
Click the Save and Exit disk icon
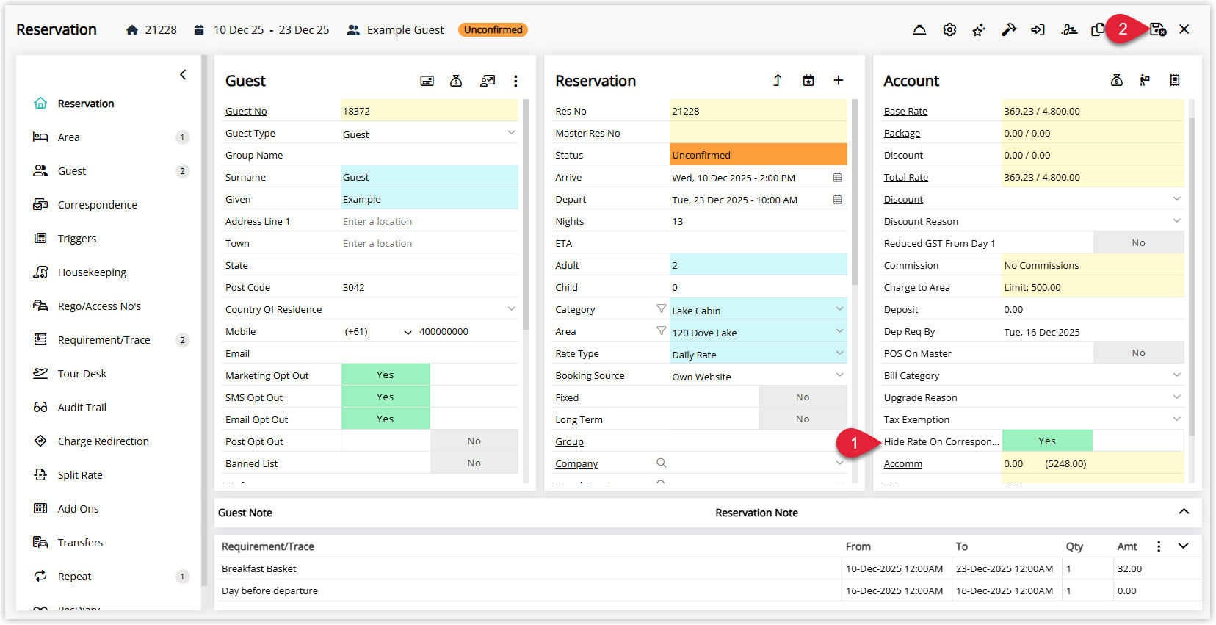(x=1158, y=29)
